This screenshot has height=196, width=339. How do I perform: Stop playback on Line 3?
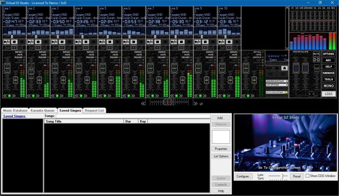click(62, 42)
